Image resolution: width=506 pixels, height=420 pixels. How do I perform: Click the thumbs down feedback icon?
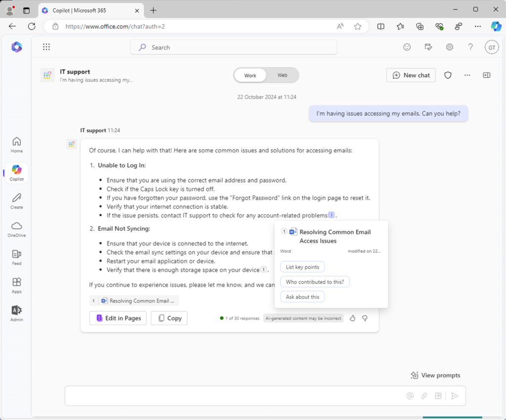(365, 318)
